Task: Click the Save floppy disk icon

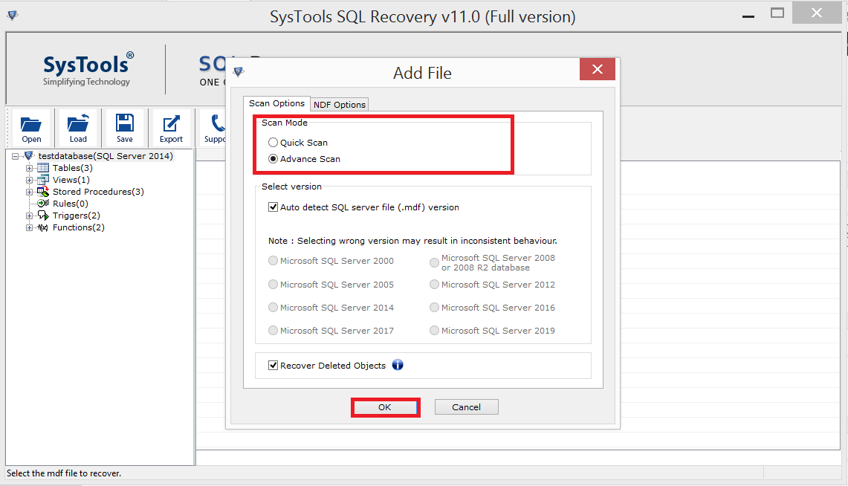Action: [124, 123]
